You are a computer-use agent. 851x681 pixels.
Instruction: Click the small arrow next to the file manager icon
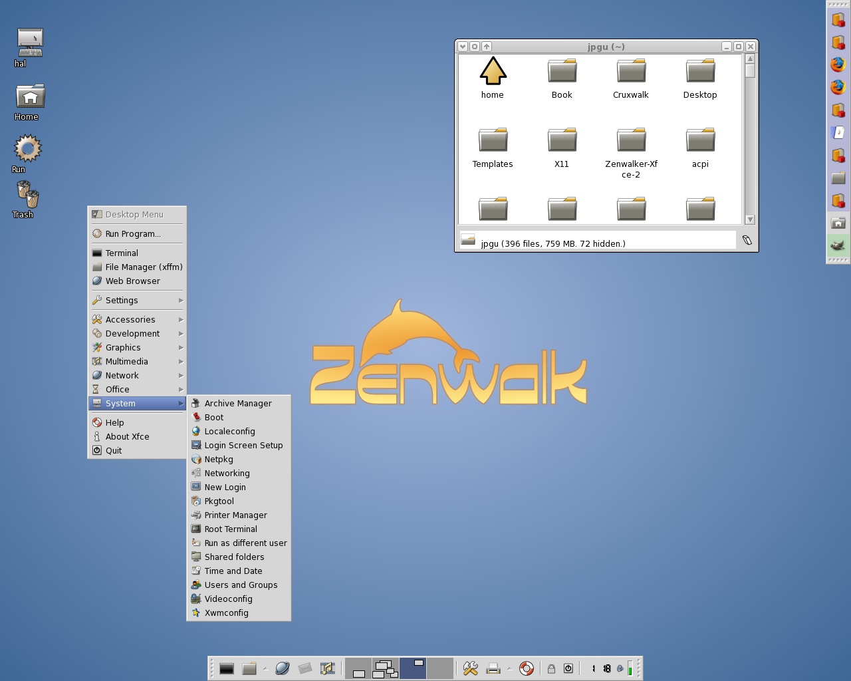coord(265,670)
